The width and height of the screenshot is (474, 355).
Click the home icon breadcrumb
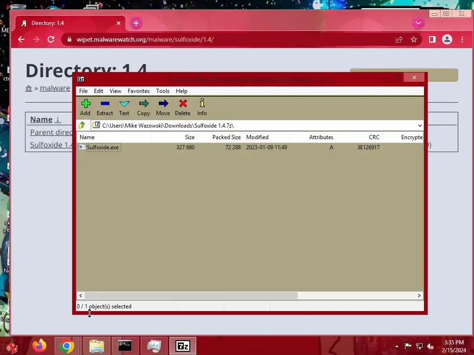pyautogui.click(x=28, y=88)
